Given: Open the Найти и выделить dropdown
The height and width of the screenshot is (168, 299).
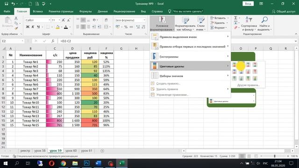Looking at the screenshot, I should point(264,23).
